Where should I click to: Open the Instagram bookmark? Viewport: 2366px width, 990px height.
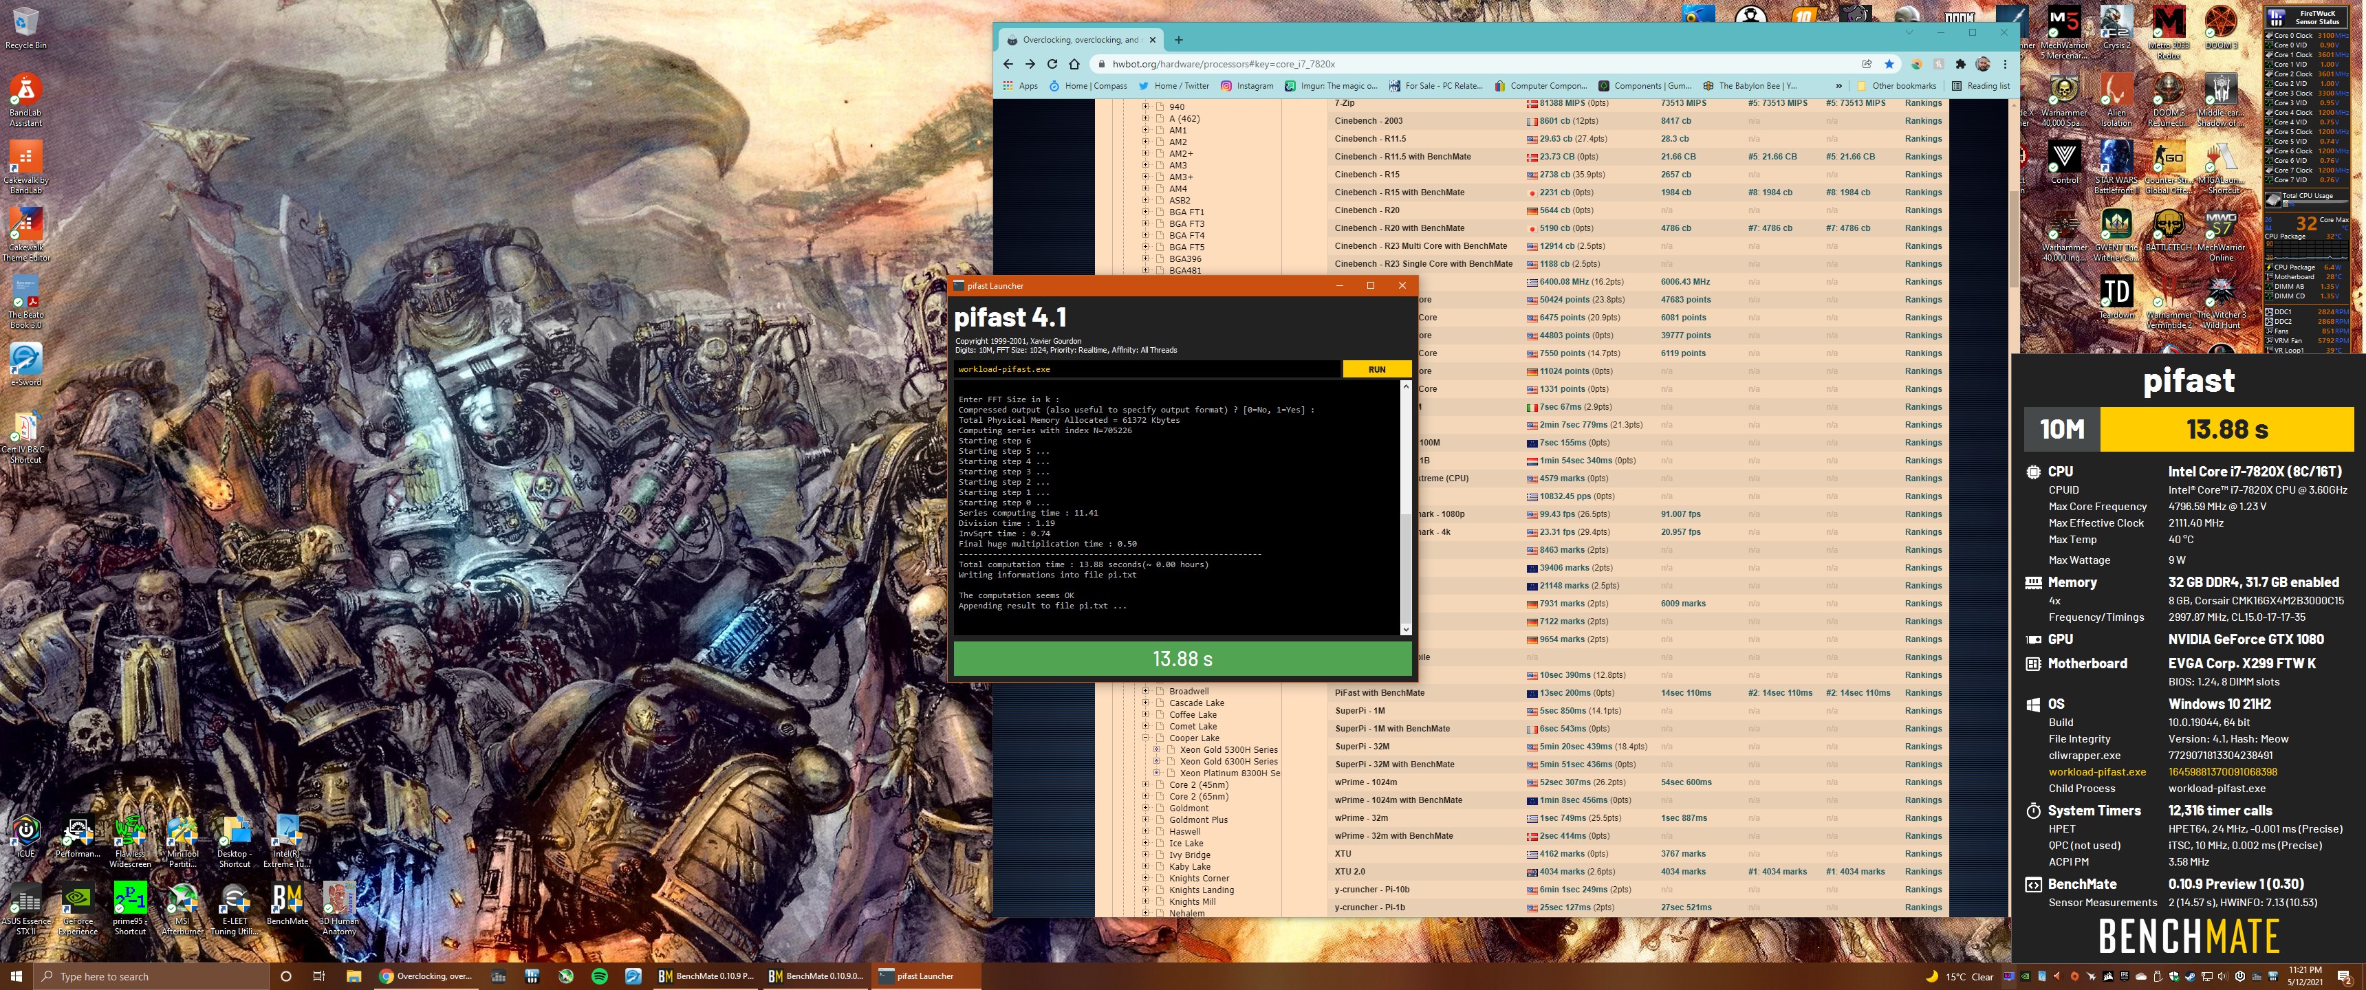pos(1246,87)
